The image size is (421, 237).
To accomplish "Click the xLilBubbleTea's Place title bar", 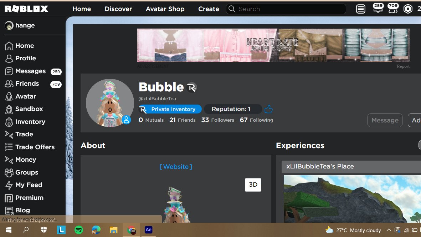I will (x=351, y=167).
